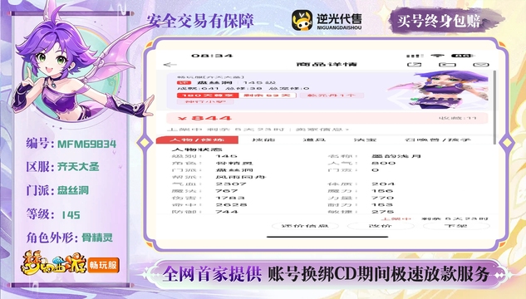Click the 改价 button
526x299 pixels.
[x=381, y=226]
